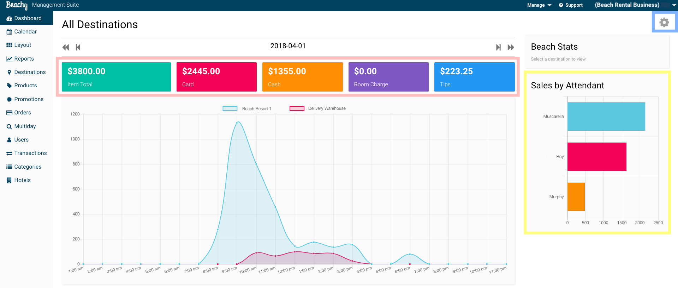The height and width of the screenshot is (288, 678).
Task: Click the $223.25 Tips tile
Action: 475,77
